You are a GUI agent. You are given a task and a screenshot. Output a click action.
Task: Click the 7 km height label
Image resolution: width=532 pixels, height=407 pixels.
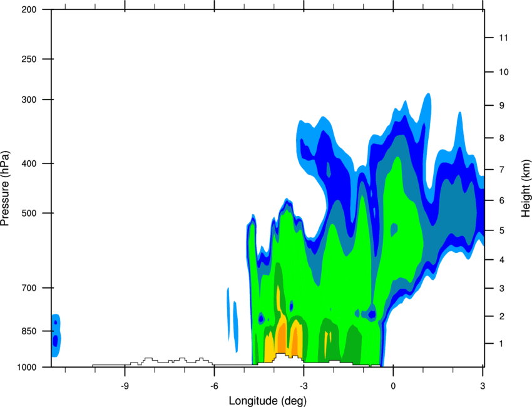(502, 169)
